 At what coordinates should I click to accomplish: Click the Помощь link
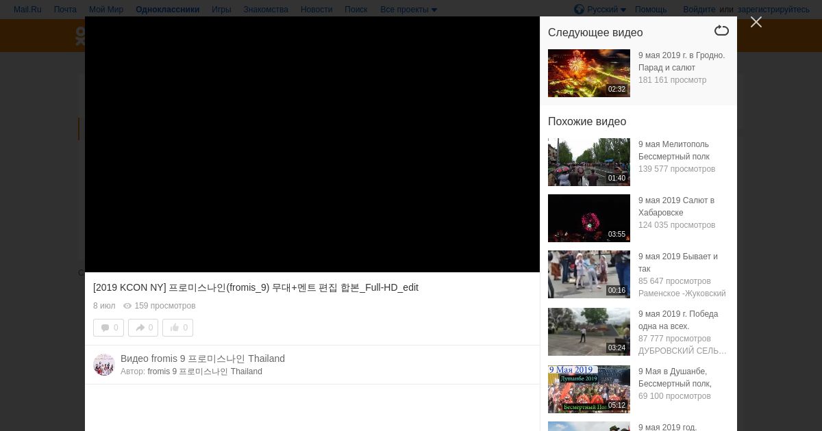click(651, 10)
